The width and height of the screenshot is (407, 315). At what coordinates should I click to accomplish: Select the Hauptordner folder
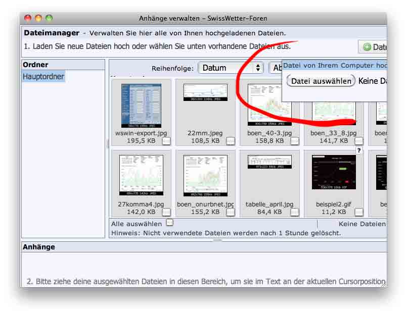click(x=43, y=77)
